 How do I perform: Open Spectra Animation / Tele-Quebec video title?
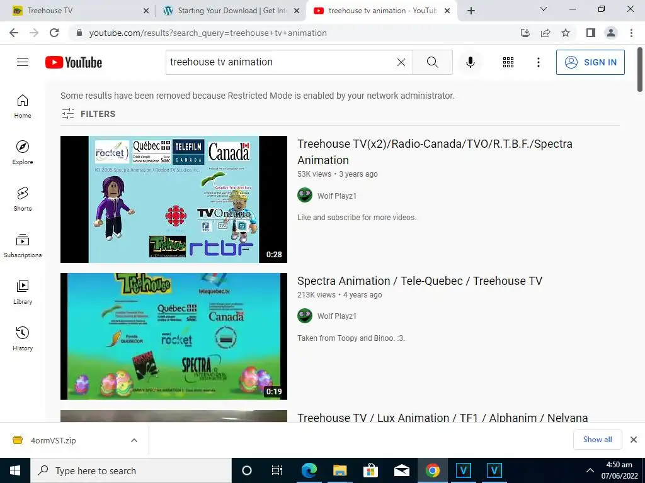tap(420, 281)
